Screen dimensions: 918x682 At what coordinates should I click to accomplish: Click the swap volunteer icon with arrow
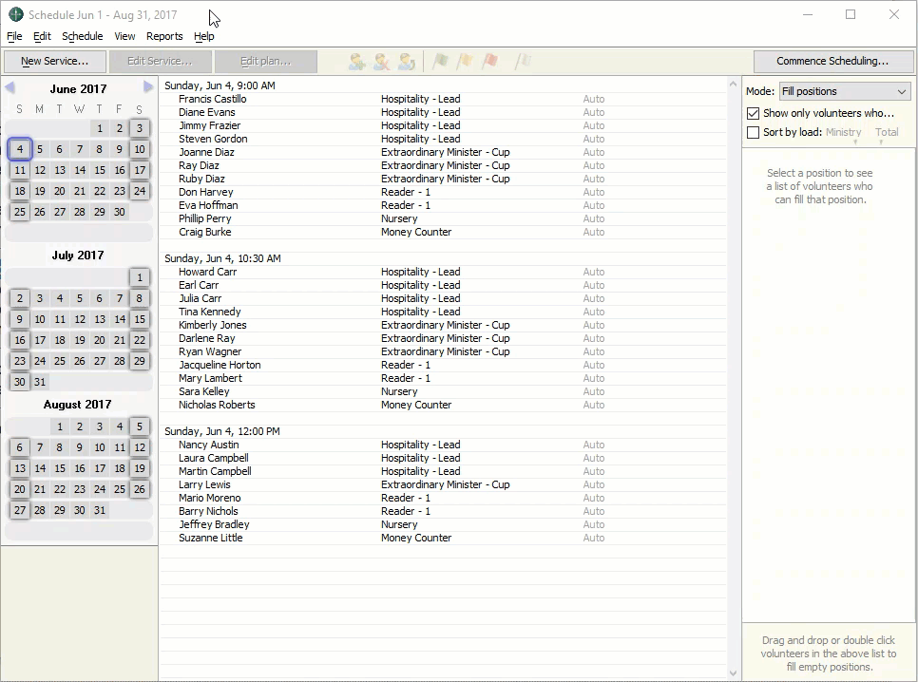point(407,62)
